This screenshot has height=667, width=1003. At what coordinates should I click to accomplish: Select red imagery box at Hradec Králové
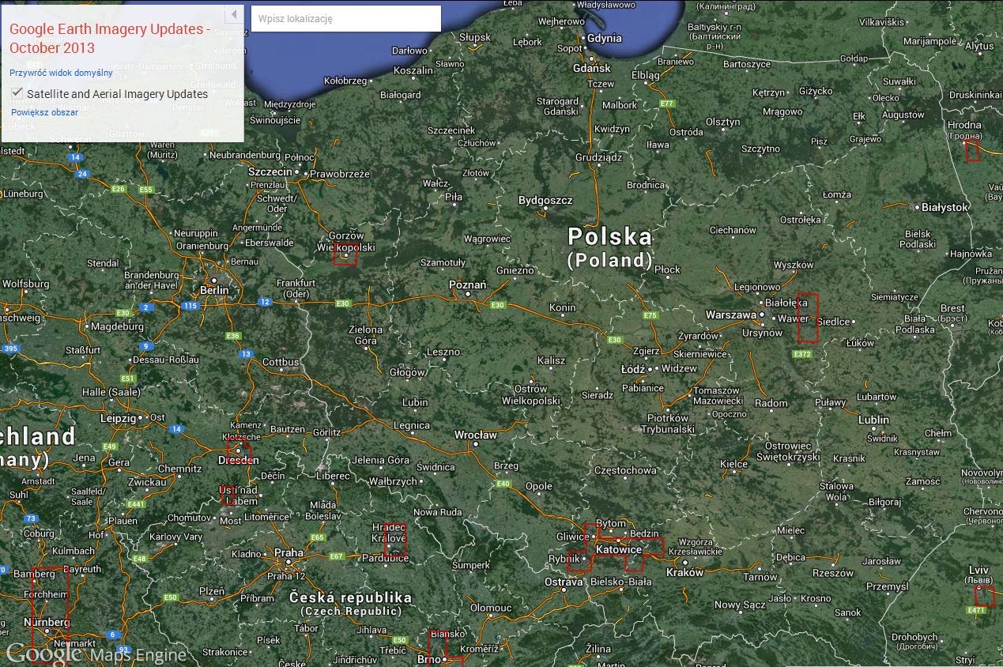pyautogui.click(x=395, y=541)
